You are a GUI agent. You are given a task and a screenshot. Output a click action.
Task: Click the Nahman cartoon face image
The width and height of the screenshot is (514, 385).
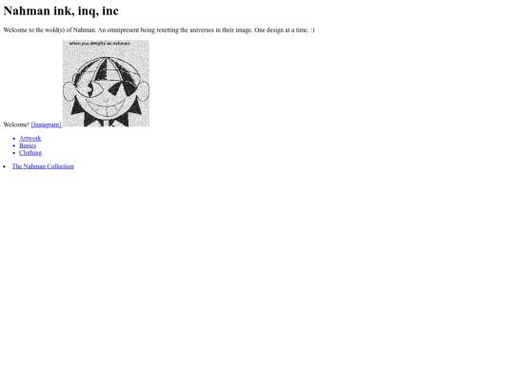tap(106, 84)
